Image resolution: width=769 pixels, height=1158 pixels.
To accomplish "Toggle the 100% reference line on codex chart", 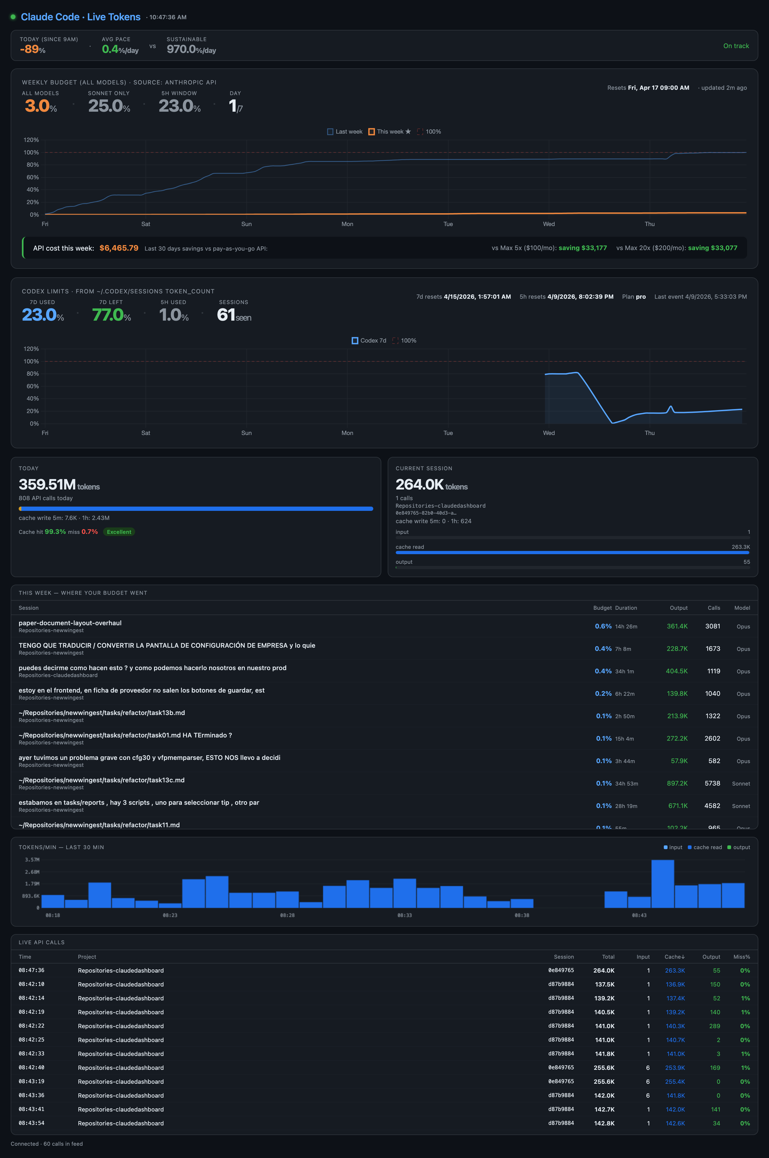I will 395,340.
